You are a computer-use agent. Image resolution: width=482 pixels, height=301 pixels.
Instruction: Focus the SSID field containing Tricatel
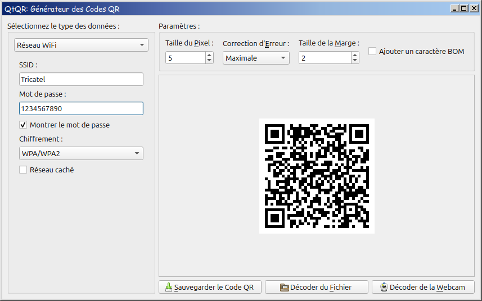coord(81,79)
